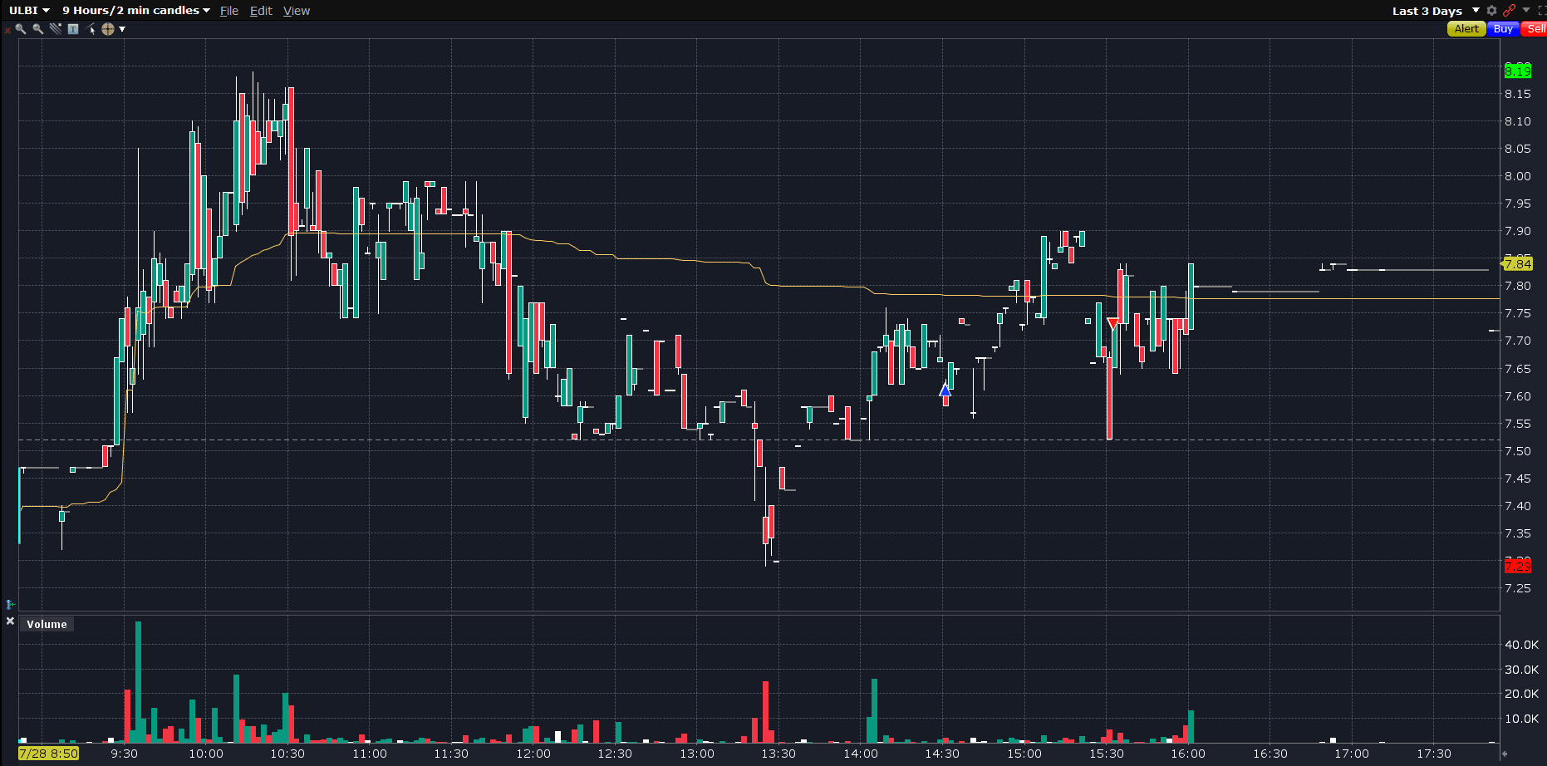Click the 7.25 price axis label
Image resolution: width=1547 pixels, height=766 pixels.
point(1517,588)
